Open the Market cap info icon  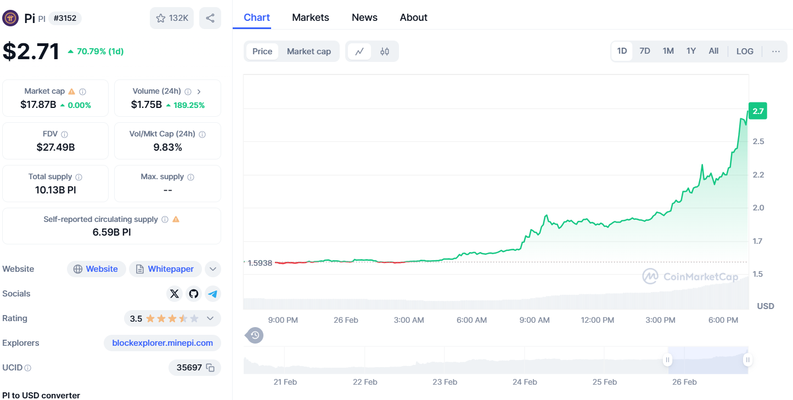coord(83,92)
